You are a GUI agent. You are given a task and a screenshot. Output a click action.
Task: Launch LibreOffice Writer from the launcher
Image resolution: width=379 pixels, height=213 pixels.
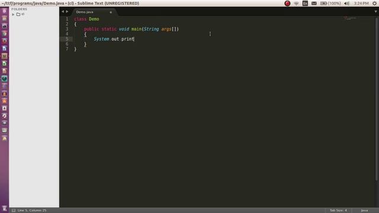click(4, 49)
